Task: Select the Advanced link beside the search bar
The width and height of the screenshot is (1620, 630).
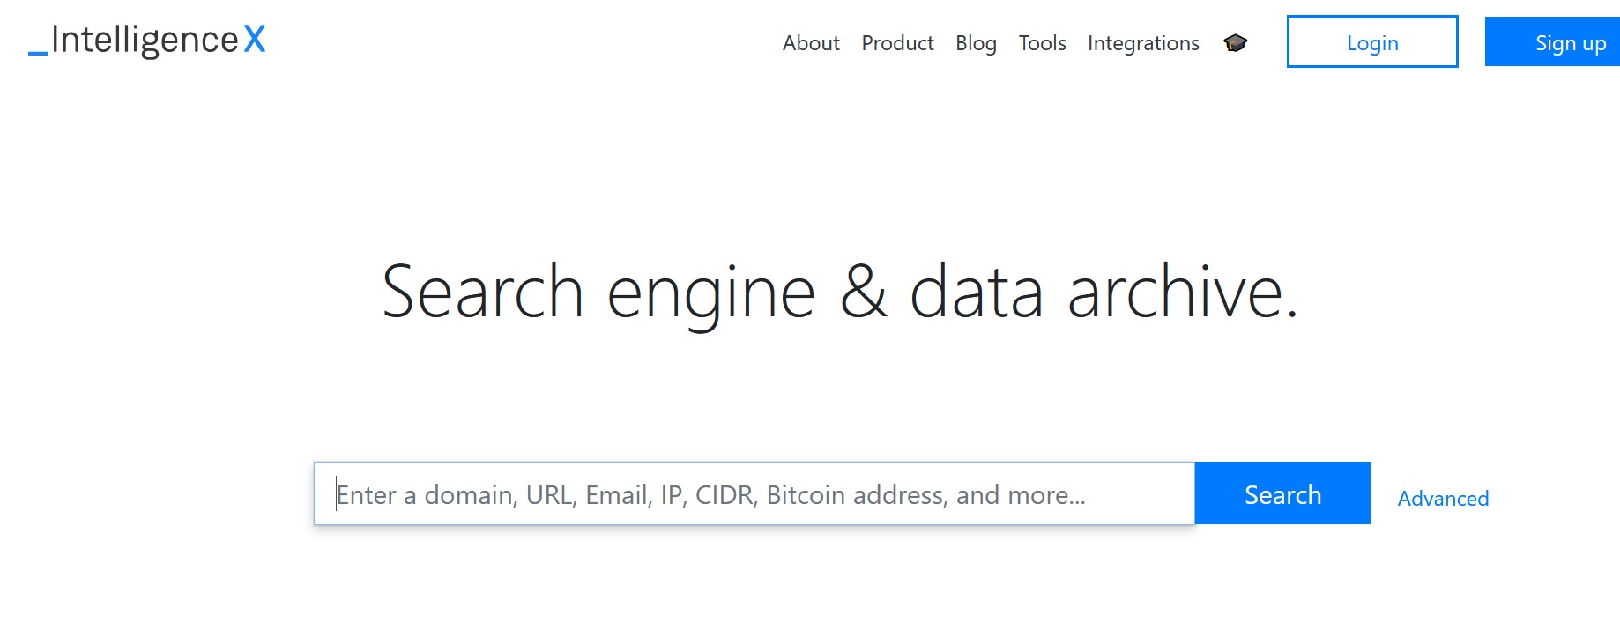Action: [1443, 498]
